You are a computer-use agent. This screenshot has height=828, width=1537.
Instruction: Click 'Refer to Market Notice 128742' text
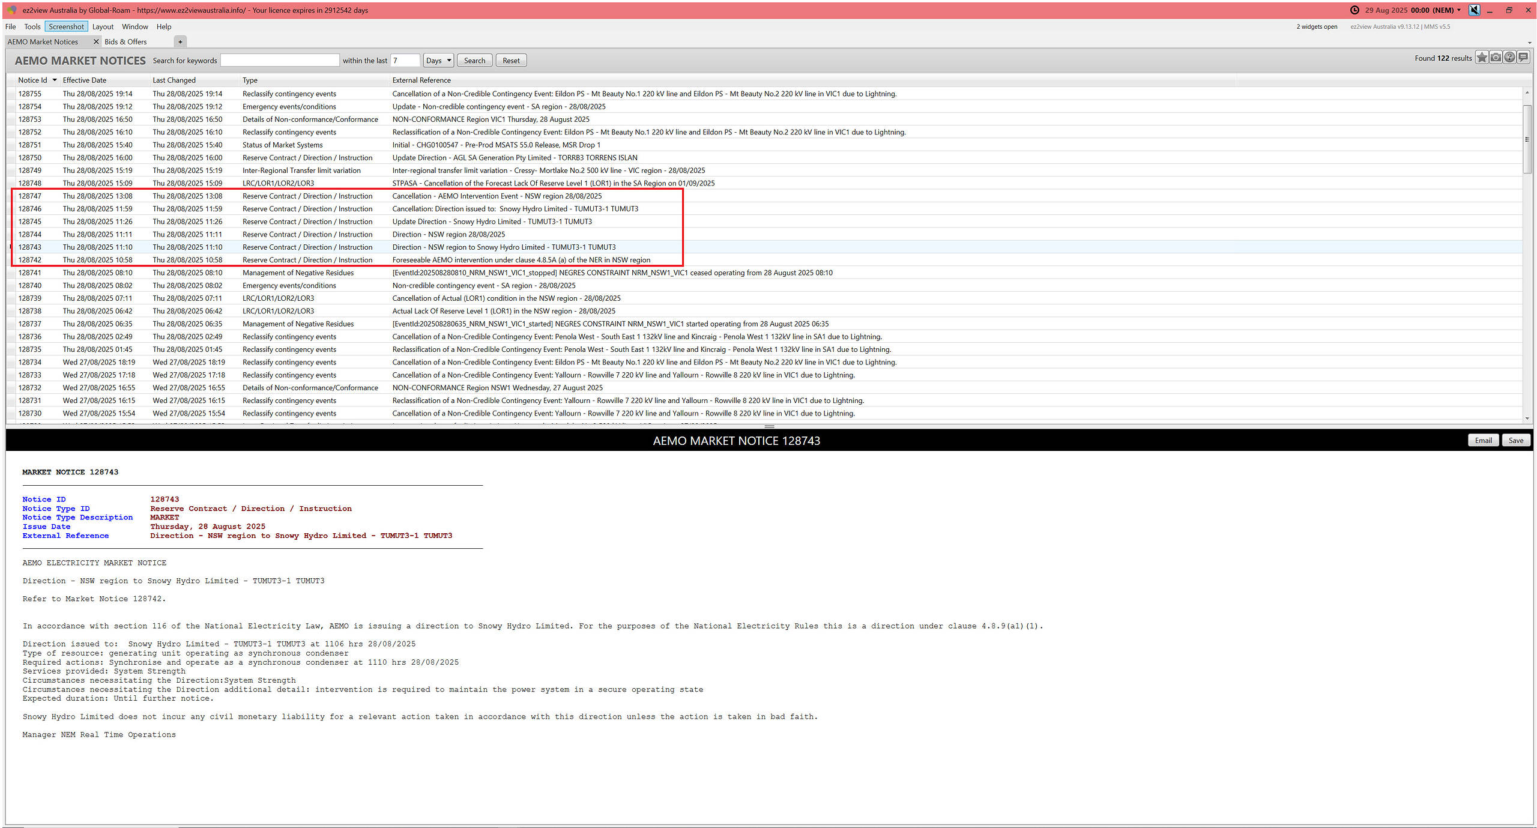[94, 599]
